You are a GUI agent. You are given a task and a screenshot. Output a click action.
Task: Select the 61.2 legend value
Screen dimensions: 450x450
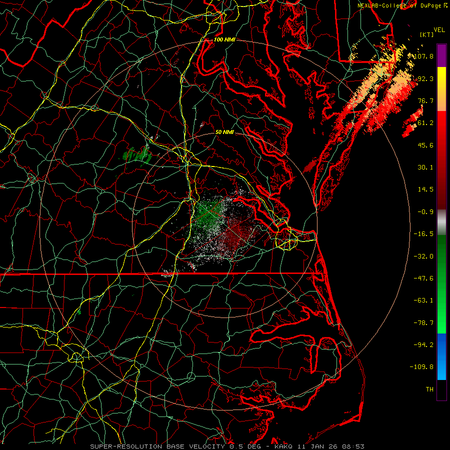(x=425, y=123)
